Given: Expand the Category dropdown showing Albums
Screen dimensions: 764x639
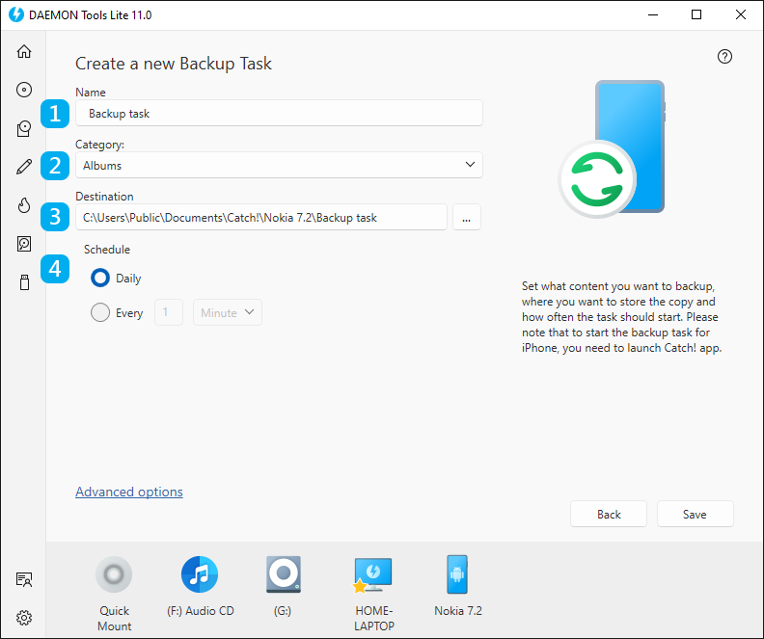Looking at the screenshot, I should 279,165.
